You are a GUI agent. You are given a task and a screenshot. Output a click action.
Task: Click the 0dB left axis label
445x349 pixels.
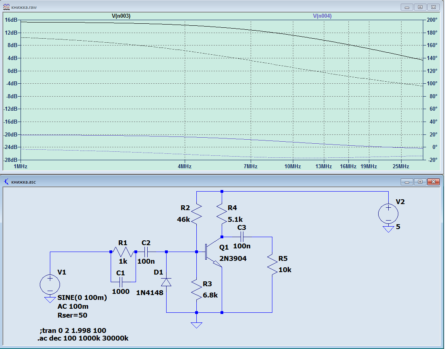12,71
